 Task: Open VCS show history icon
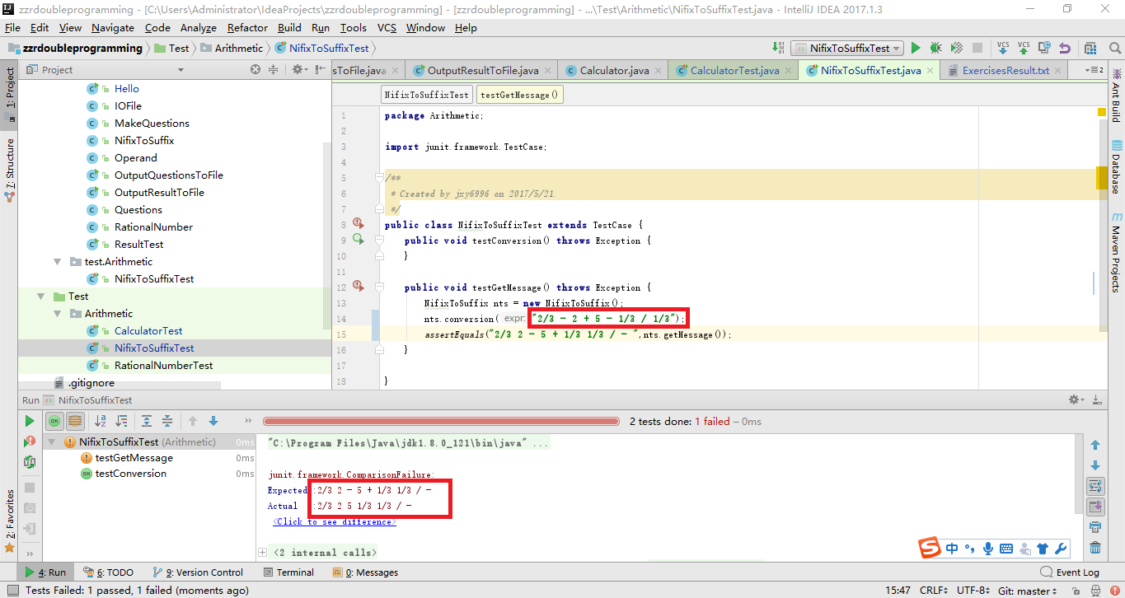[x=1044, y=48]
